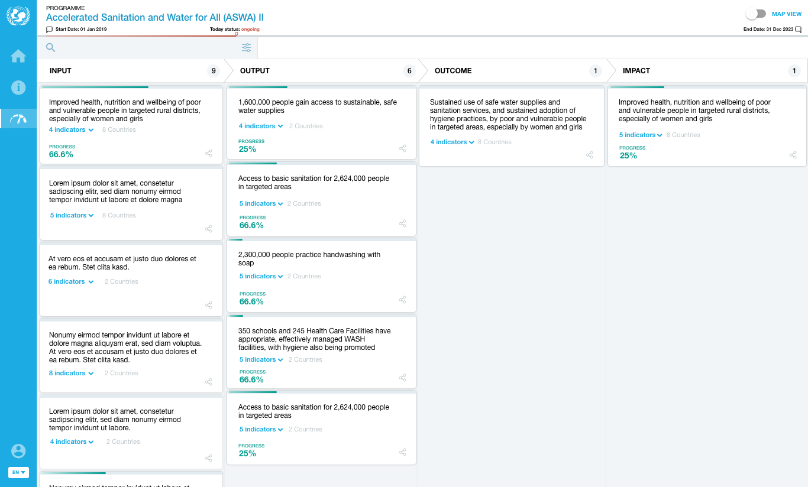
Task: Share the Input card with 2 Countries, 4 indicators
Action: [x=209, y=458]
